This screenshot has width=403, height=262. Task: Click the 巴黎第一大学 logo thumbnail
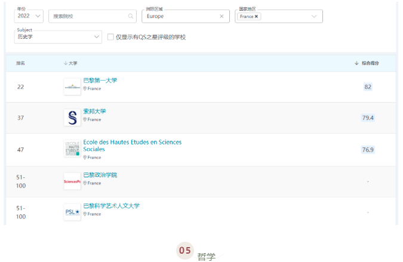point(72,87)
